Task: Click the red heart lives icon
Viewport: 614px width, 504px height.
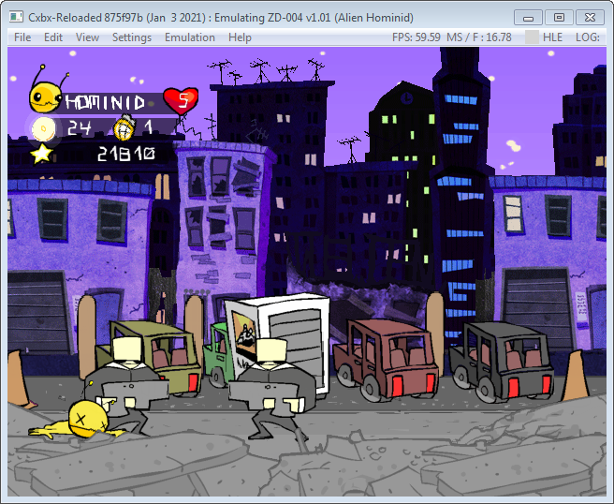Action: coord(181,101)
